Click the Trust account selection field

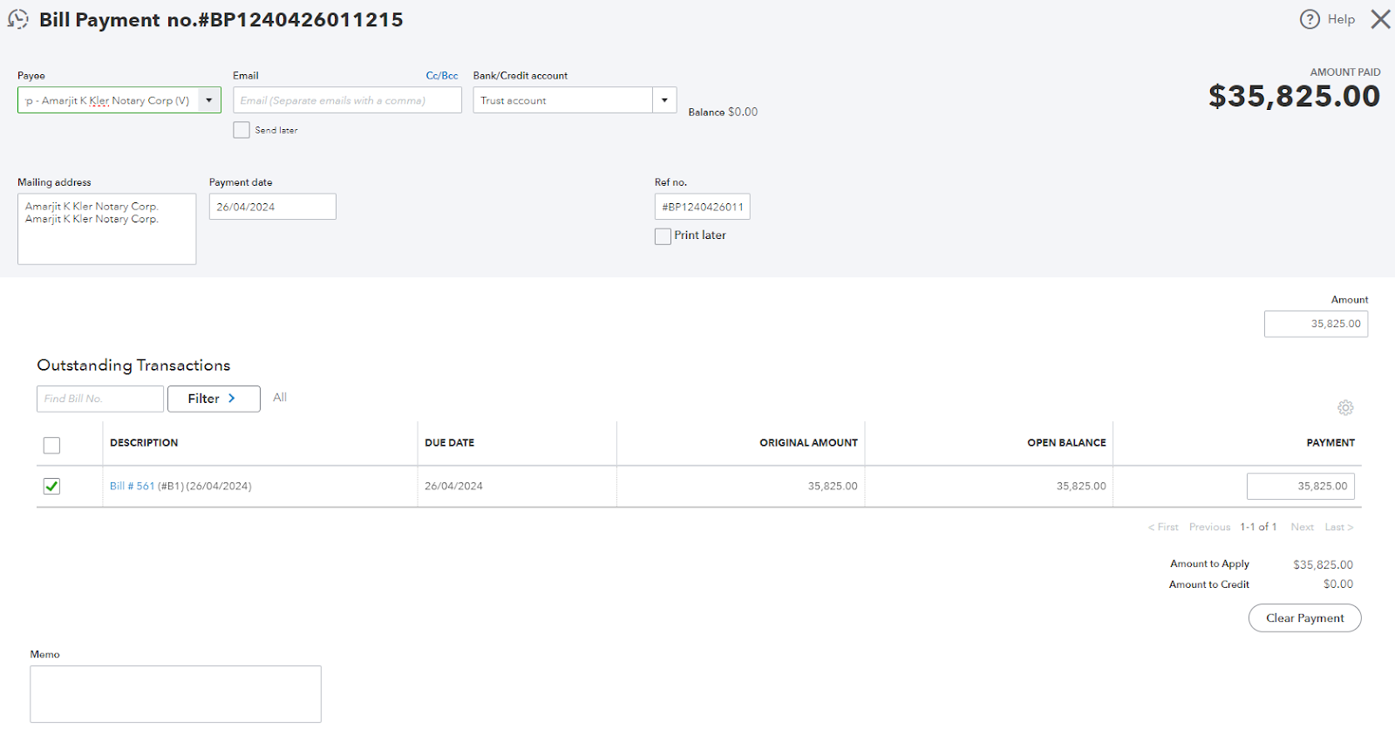pos(563,100)
